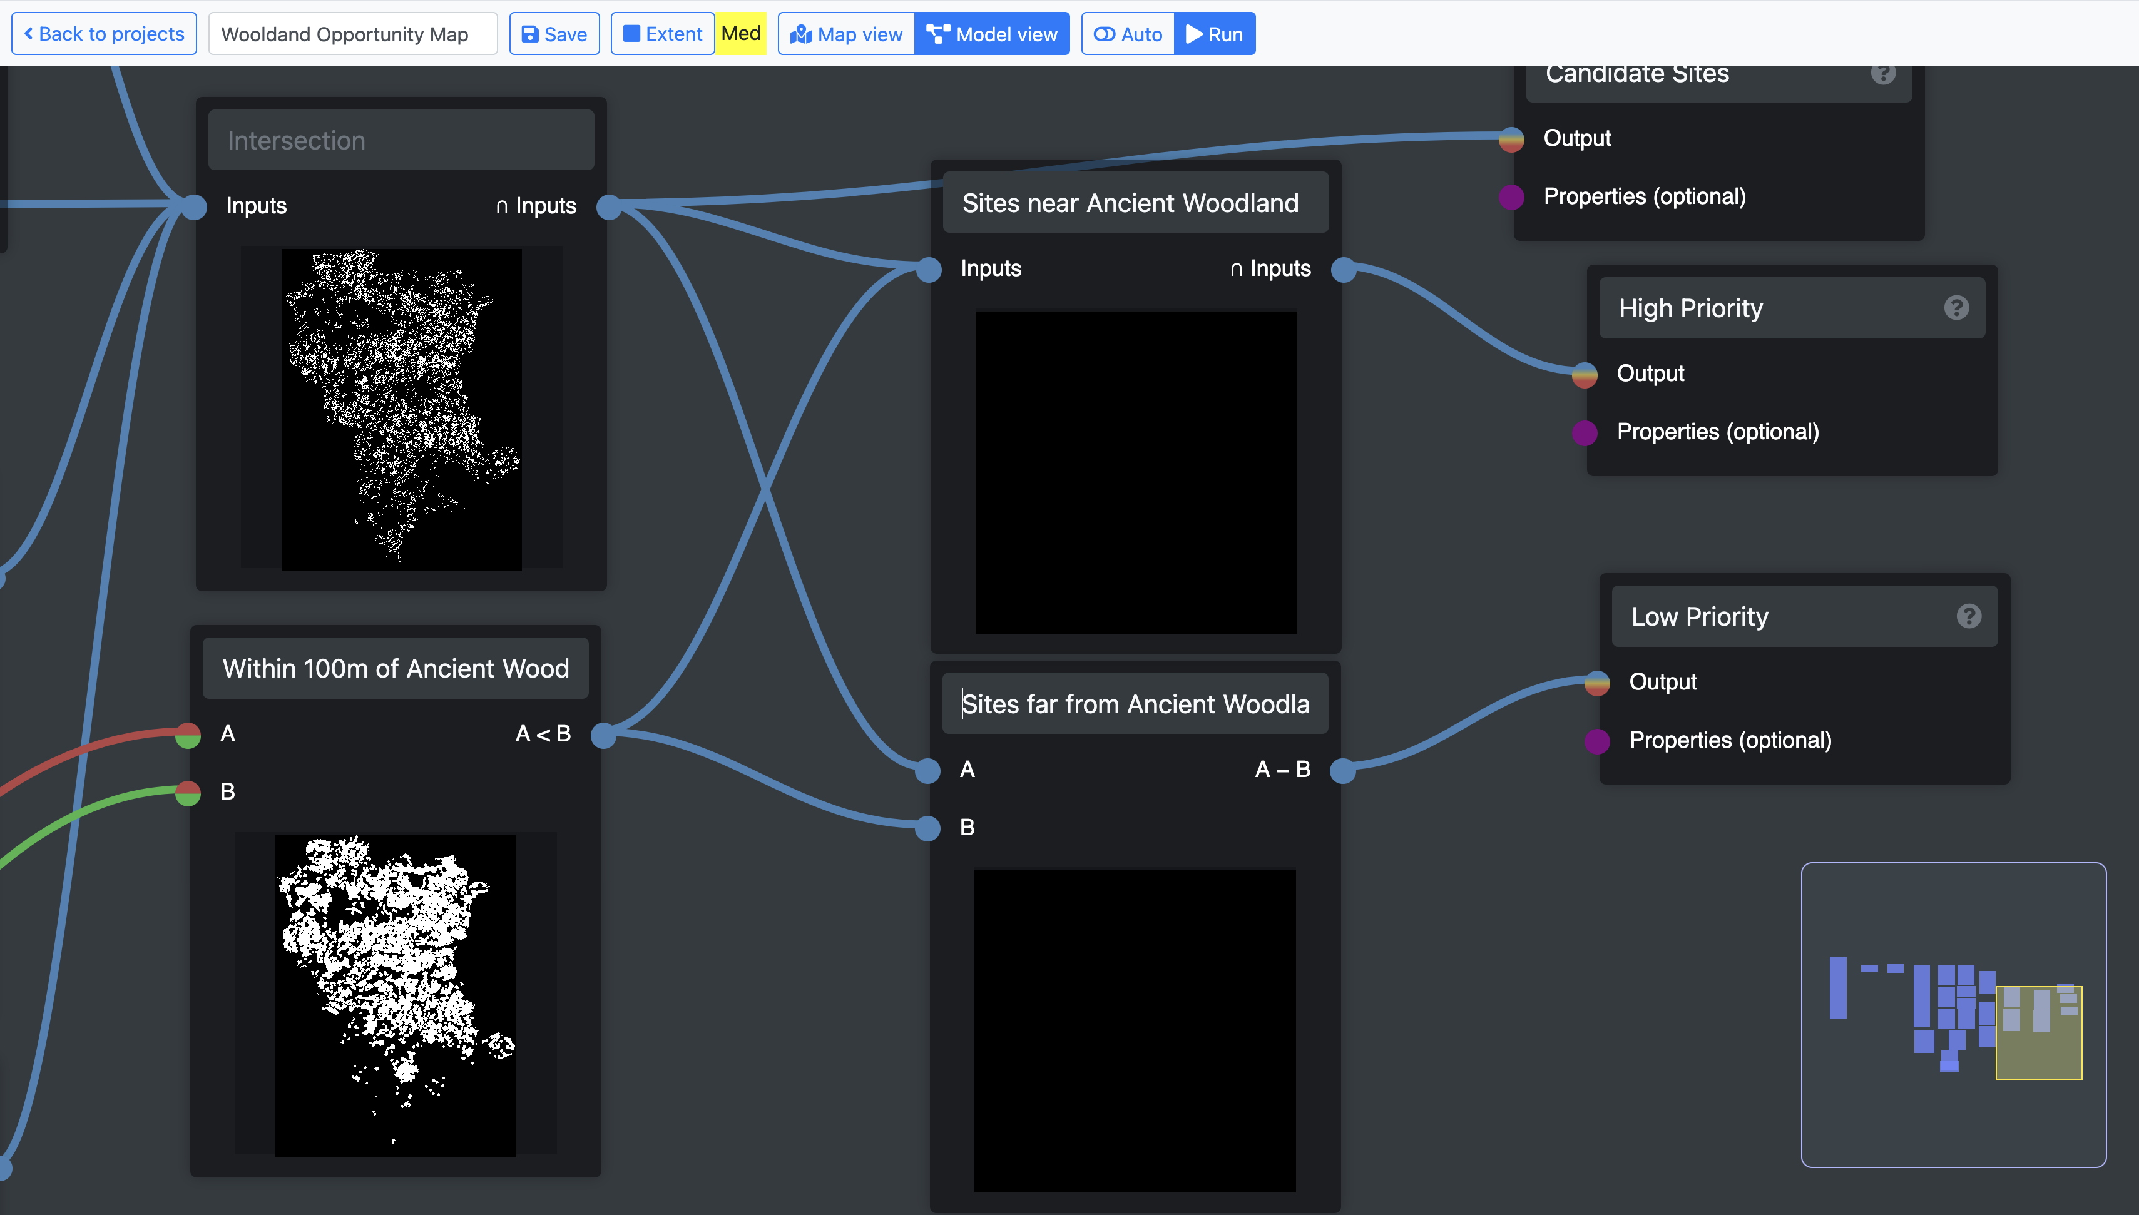This screenshot has height=1215, width=2139.
Task: Click the A < B output socket
Action: pyautogui.click(x=603, y=735)
